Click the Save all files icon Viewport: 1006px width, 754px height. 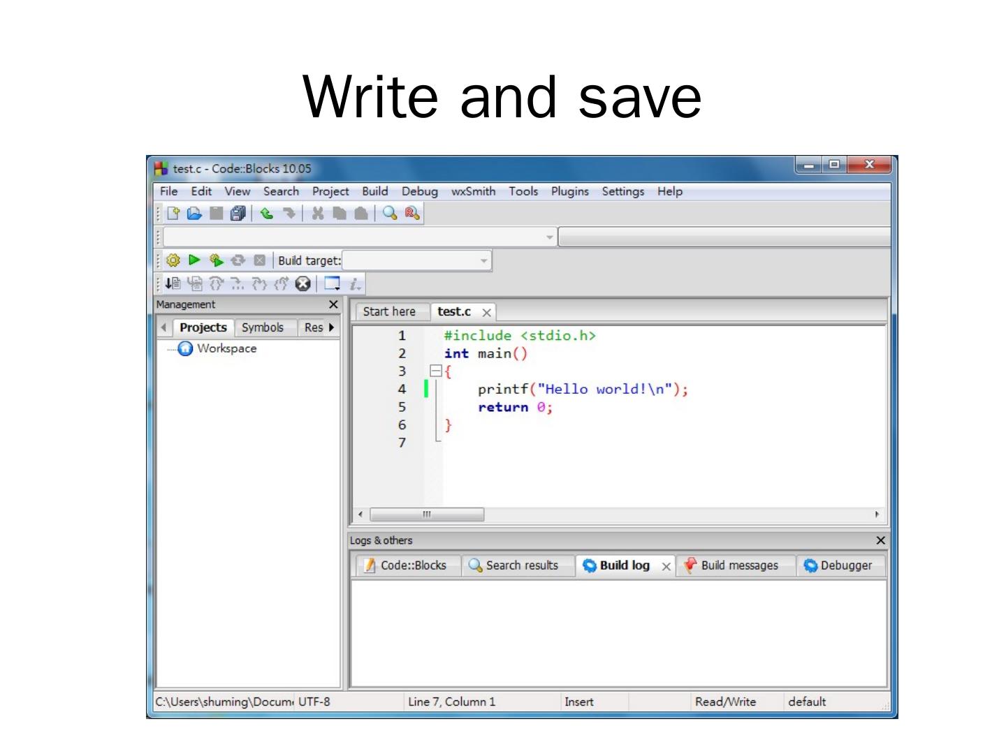[238, 214]
